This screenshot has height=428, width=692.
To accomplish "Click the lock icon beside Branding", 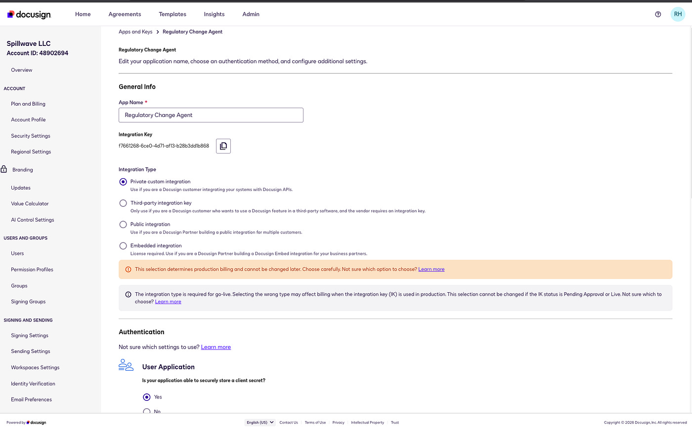I will [4, 169].
